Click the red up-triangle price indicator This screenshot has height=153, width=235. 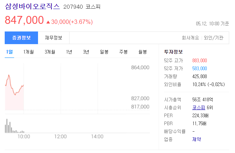[48, 22]
